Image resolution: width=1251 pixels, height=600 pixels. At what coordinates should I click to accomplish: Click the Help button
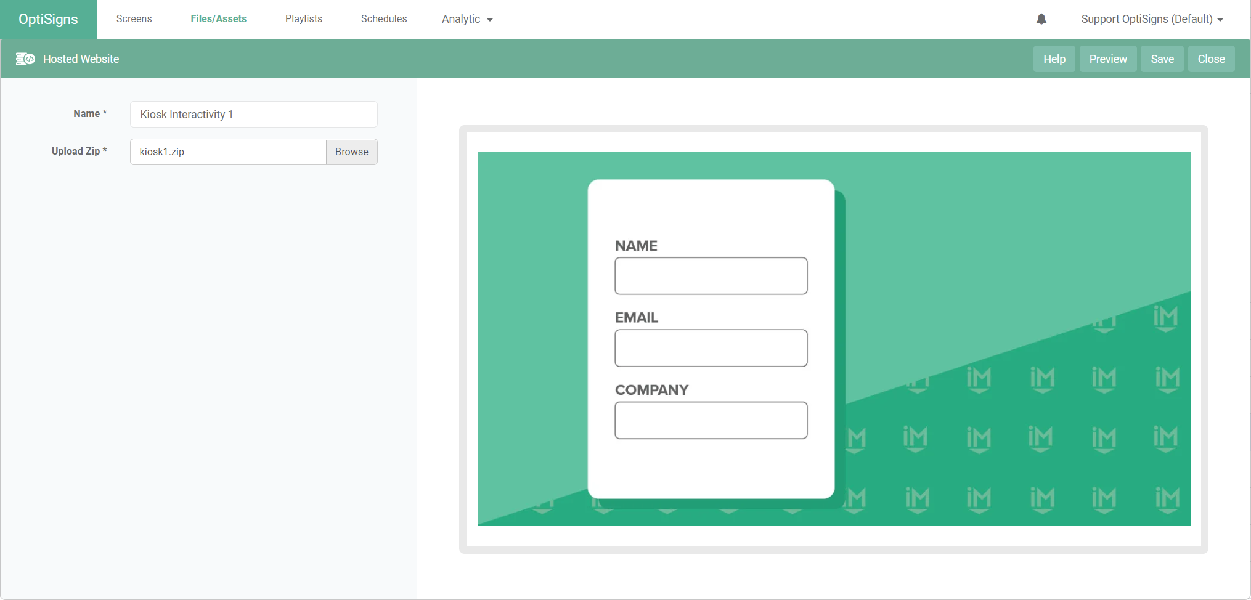[x=1054, y=59]
